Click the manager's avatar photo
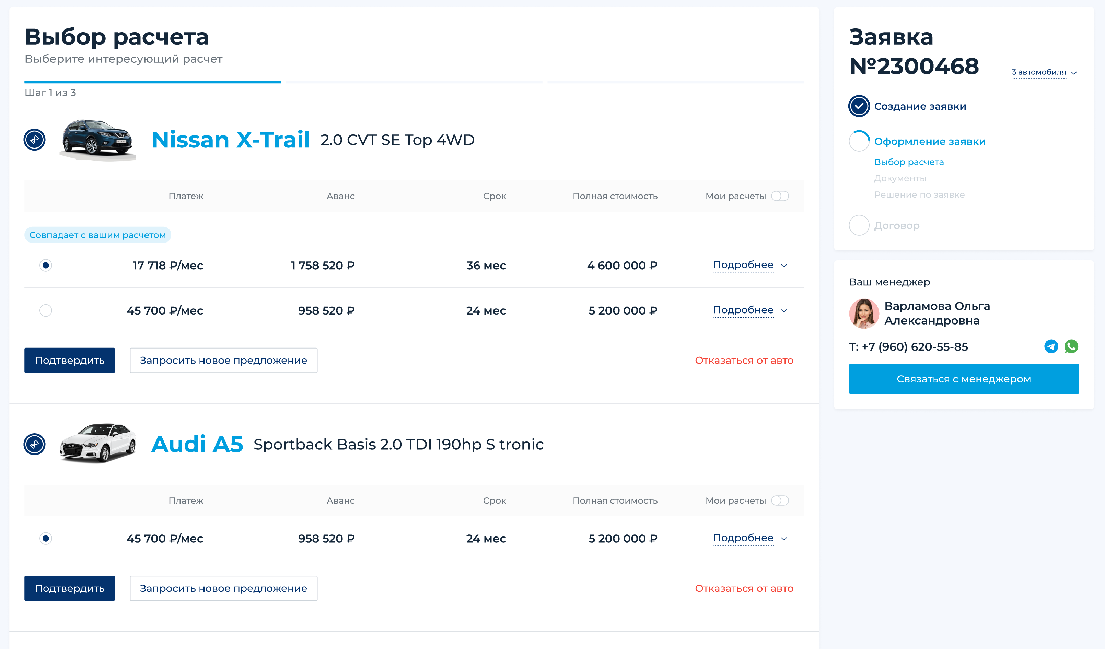Screen dimensions: 1105x649 click(863, 313)
